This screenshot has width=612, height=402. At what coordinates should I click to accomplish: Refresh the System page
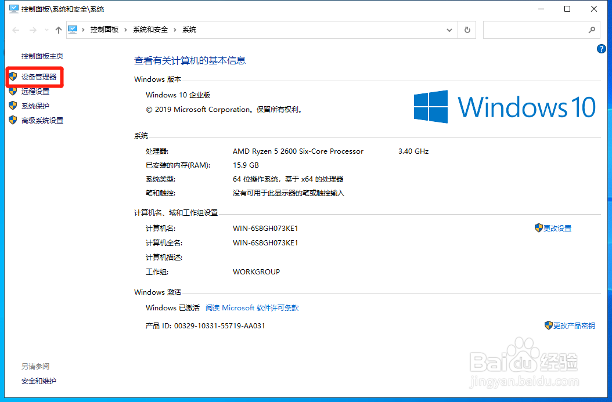coord(467,30)
